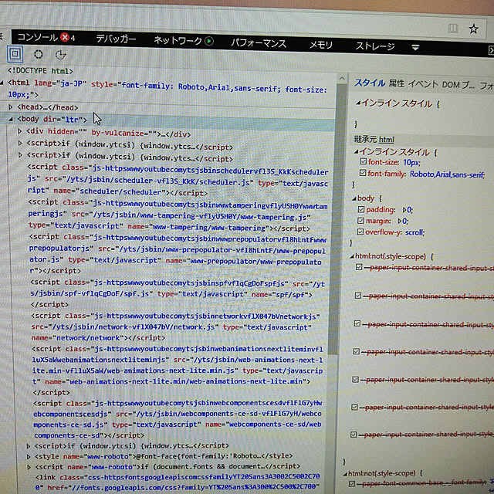Screen dimensions: 494x494
Task: Collapse the body style rule
Action: pyautogui.click(x=354, y=198)
